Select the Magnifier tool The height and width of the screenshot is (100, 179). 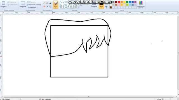(x=50, y=6)
